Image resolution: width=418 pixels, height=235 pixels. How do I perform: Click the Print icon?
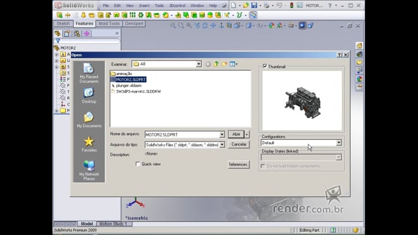(x=266, y=5)
